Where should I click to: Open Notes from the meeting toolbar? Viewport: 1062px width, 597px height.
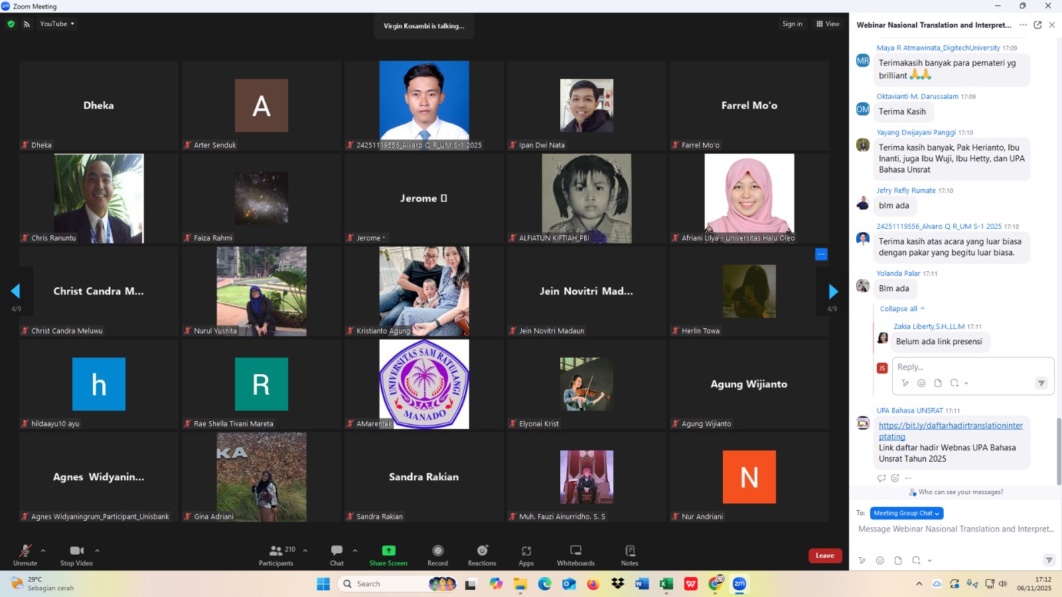(629, 555)
